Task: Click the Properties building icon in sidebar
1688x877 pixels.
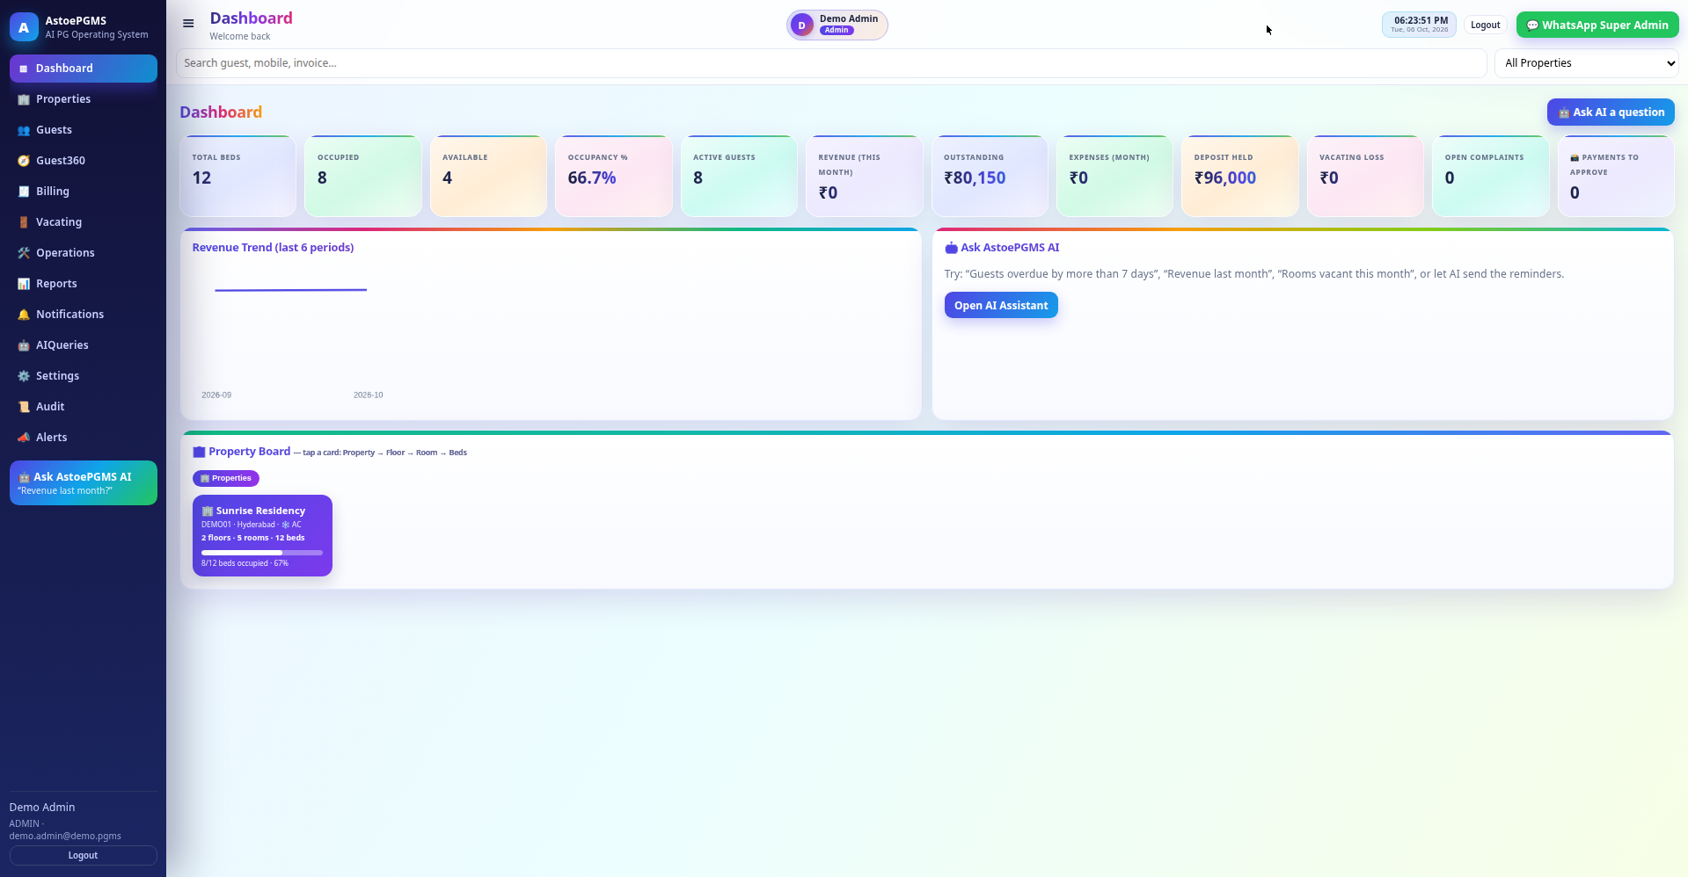Action: point(24,99)
